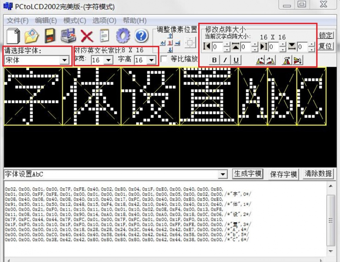The image size is (340, 262).
Task: Click the 生成字模 button
Action: 248,174
